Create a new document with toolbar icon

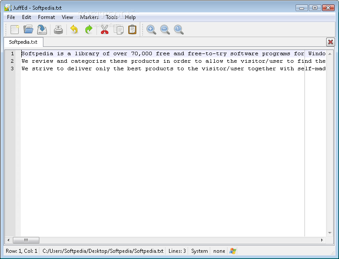tap(15, 30)
